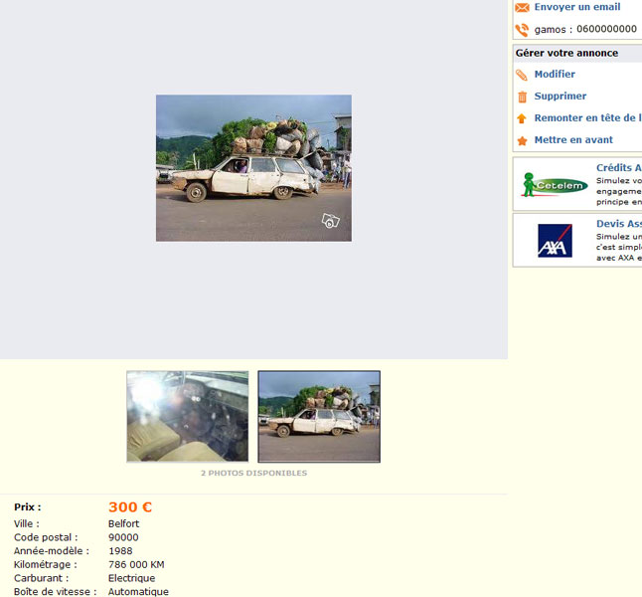Click the phone icon beside gamos
This screenshot has width=642, height=597.
(x=522, y=30)
